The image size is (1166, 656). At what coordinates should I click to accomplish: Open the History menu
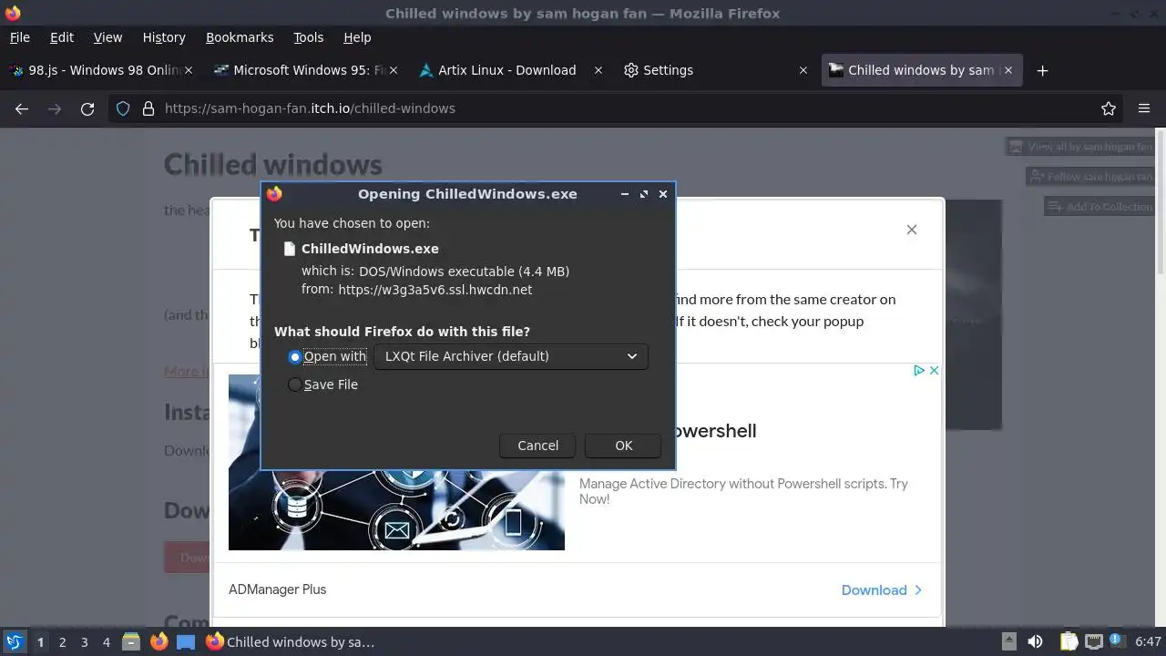point(164,37)
